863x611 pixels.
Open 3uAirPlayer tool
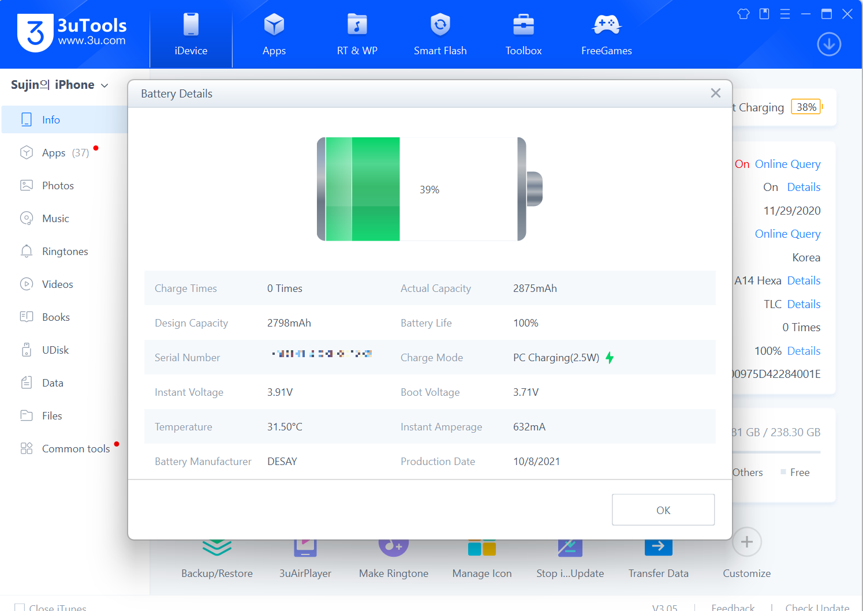tap(305, 558)
